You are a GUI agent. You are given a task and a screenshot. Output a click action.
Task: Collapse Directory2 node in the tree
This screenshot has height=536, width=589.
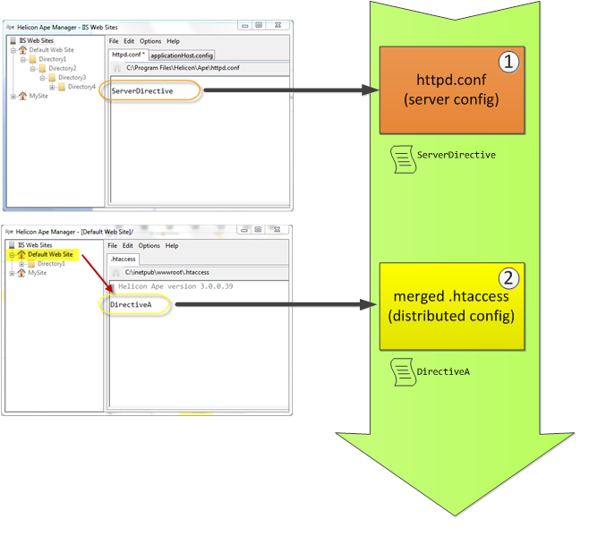(32, 69)
